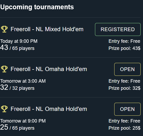Click the trophy icon beside NL Mixed Hold'em
Viewport: 143px width, 136px height.
tap(4, 29)
